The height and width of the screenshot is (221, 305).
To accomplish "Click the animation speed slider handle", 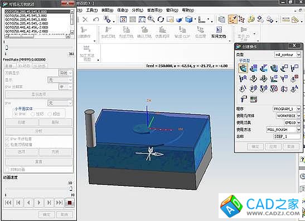I will [71, 188].
